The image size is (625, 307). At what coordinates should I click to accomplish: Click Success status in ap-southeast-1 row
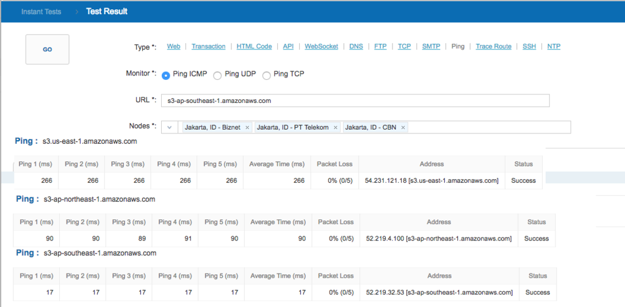[538, 292]
